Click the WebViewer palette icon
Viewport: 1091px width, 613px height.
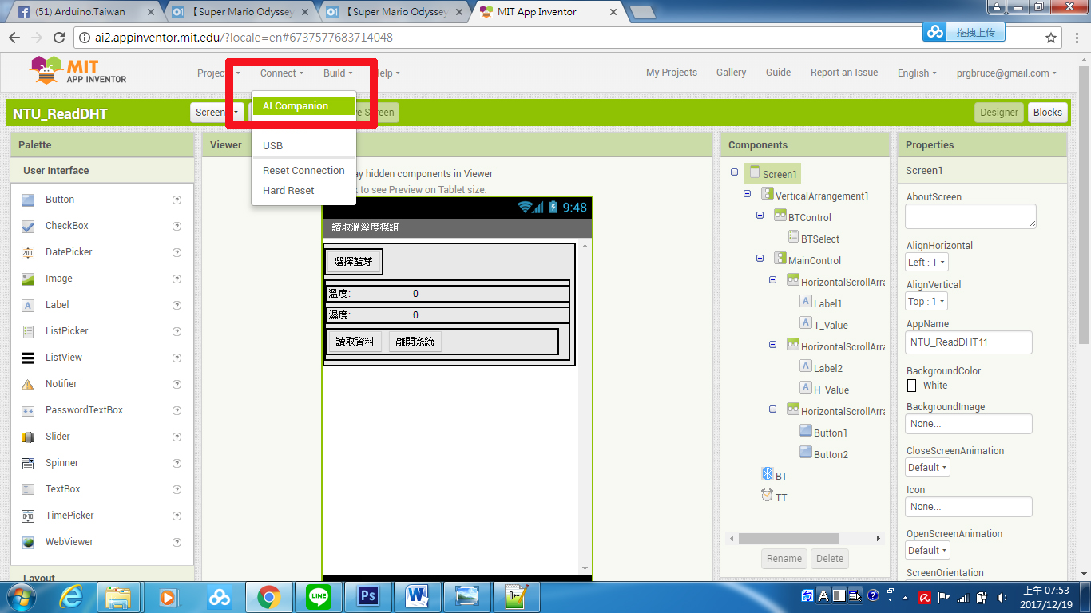click(x=28, y=542)
